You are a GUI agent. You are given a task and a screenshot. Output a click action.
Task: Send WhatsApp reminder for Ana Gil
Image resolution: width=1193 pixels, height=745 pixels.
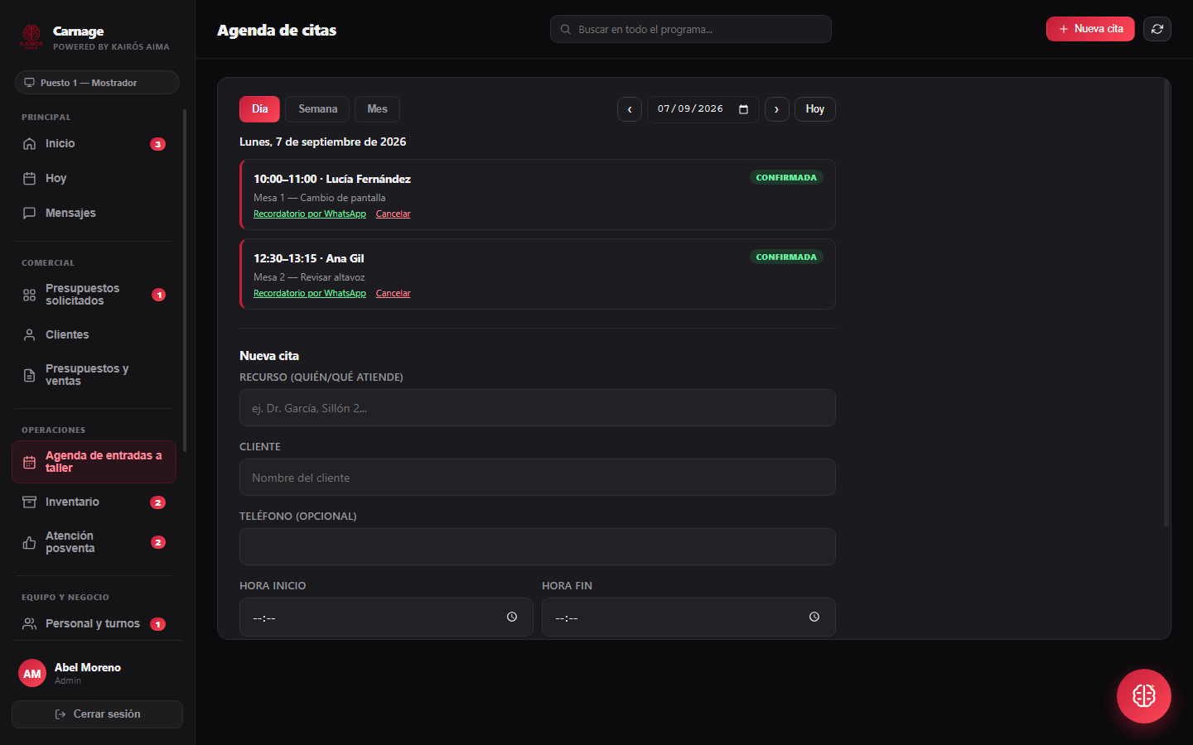click(x=310, y=293)
